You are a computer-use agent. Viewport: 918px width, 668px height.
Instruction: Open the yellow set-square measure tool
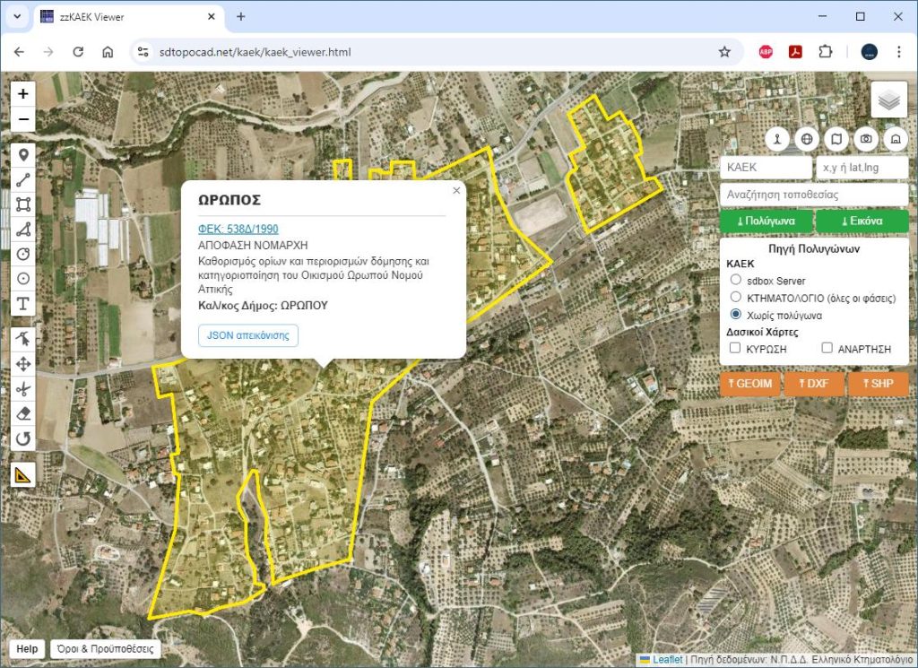[22, 475]
